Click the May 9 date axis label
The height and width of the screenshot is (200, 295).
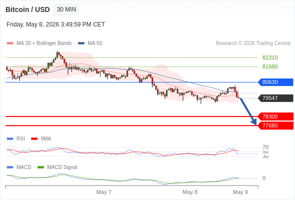[240, 192]
